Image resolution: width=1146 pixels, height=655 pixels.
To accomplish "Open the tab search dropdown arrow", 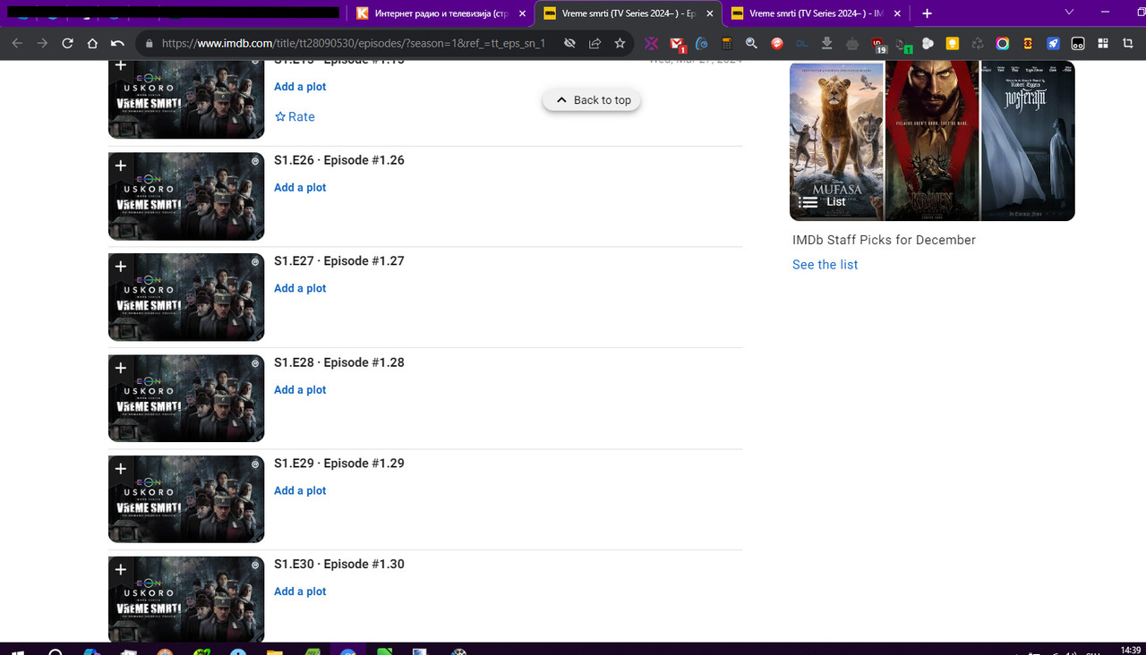I will pyautogui.click(x=1069, y=13).
